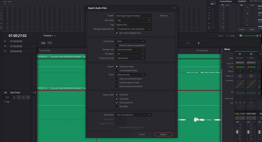Screen dimensions: 262x142
Task: Click the Tag field containing English Dub
Action: pos(134,24)
